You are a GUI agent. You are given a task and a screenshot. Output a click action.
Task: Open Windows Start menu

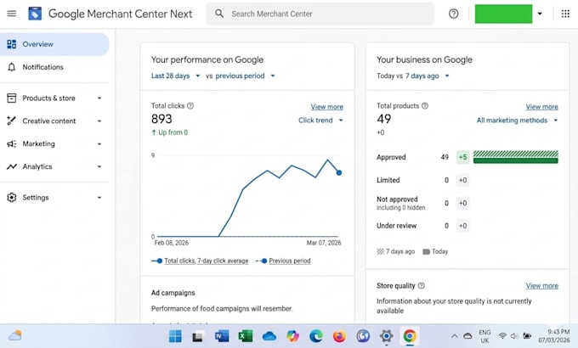[x=175, y=336]
